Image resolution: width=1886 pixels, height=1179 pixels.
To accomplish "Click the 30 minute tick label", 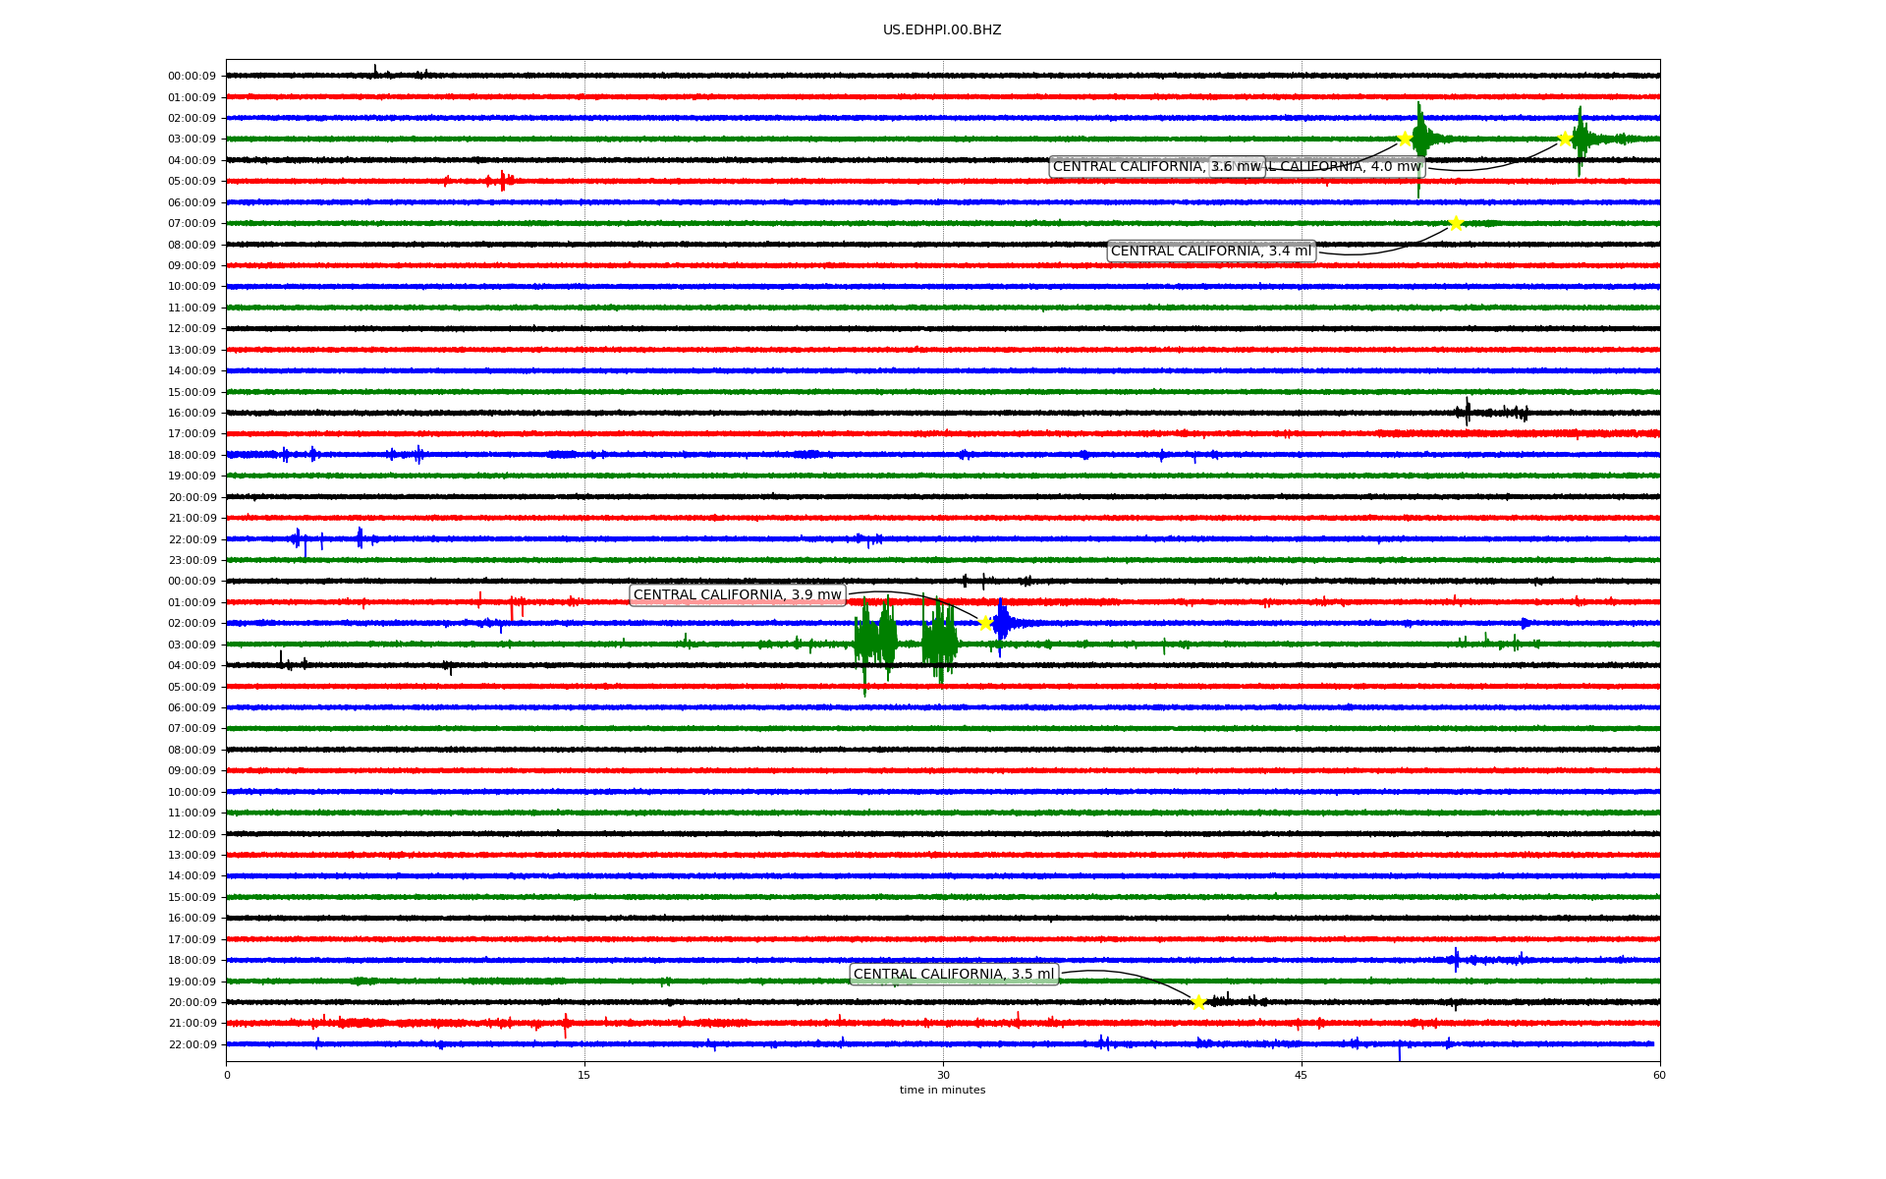I will [943, 1075].
